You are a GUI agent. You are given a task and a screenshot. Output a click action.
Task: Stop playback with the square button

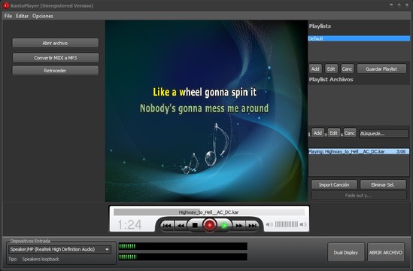pyautogui.click(x=195, y=225)
